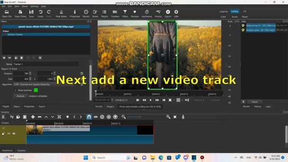Open the Open Other dropdown
The width and height of the screenshot is (288, 162).
20,14
